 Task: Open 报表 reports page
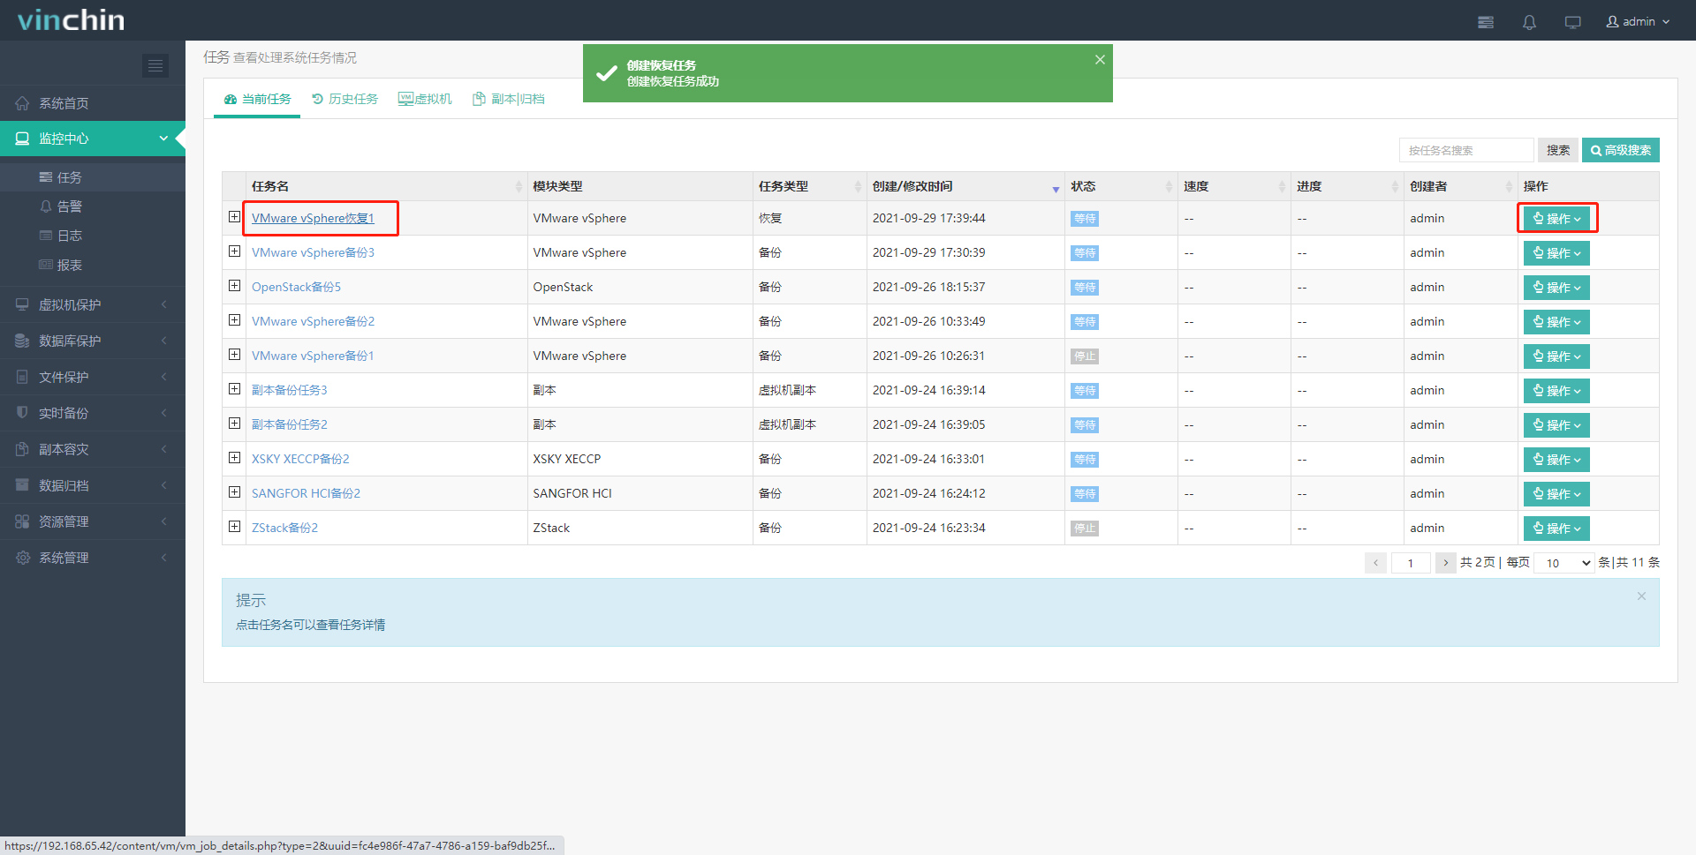pos(93,265)
